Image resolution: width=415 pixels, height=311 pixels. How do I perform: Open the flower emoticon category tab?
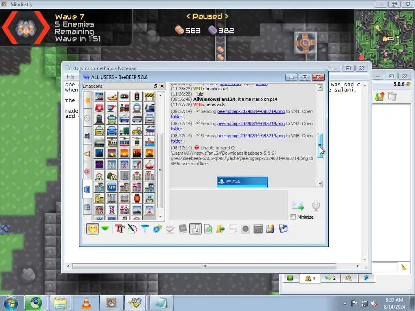[88, 171]
